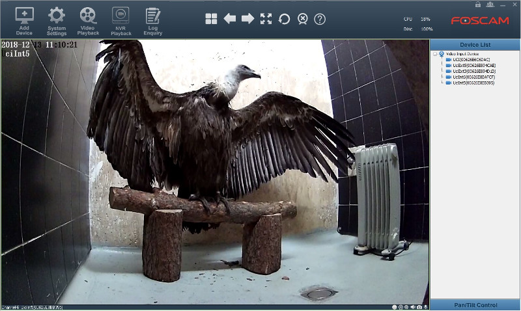Image resolution: width=521 pixels, height=311 pixels.
Task: Select the Video Input Device node
Action: [x=462, y=54]
